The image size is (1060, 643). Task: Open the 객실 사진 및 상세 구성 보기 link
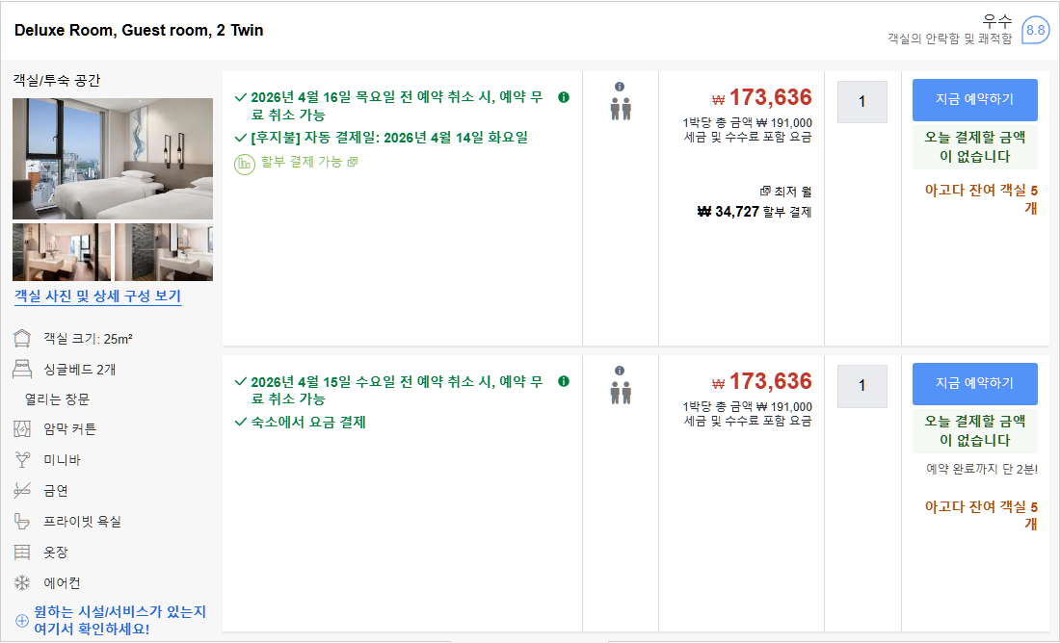tap(97, 296)
